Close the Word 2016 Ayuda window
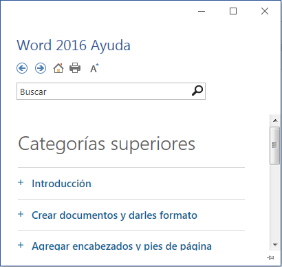 click(x=265, y=11)
